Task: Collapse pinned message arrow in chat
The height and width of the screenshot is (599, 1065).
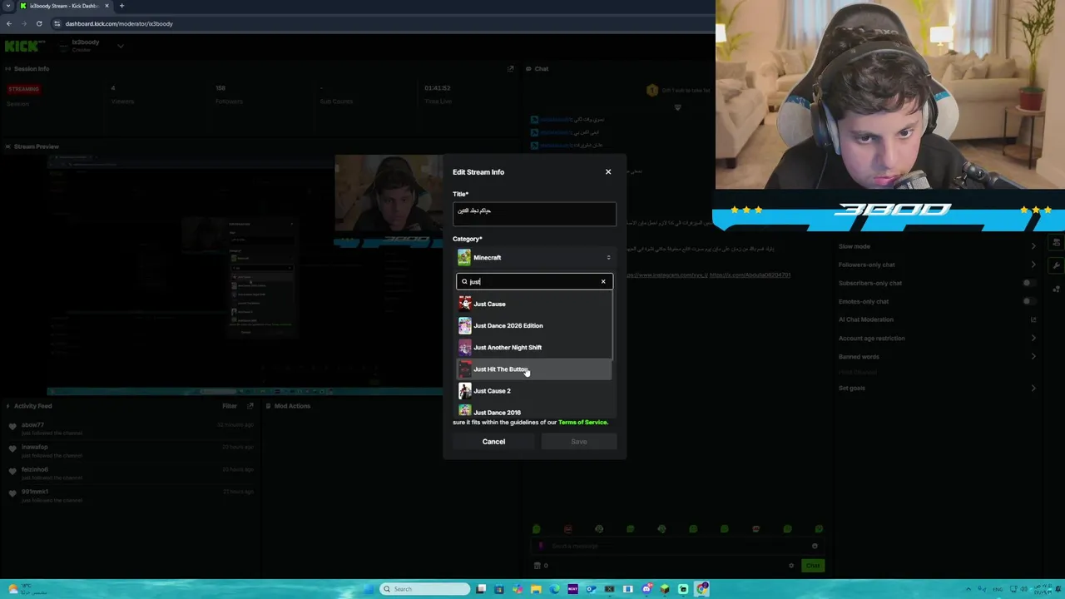Action: pos(677,107)
